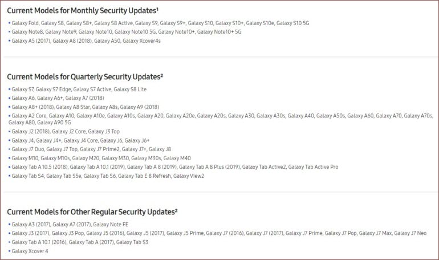Select the Galaxy Xcover 4 list entry
439x260 pixels.
pos(30,251)
